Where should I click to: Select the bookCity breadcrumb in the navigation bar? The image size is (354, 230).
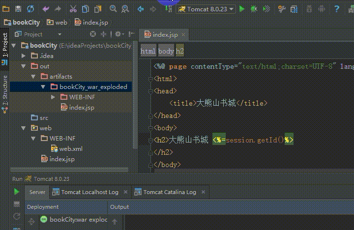tap(22, 22)
